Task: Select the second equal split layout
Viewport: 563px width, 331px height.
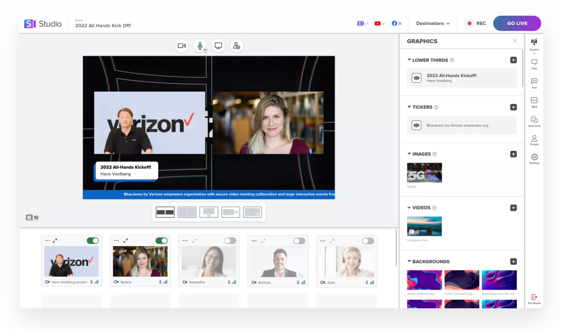Action: click(x=187, y=212)
